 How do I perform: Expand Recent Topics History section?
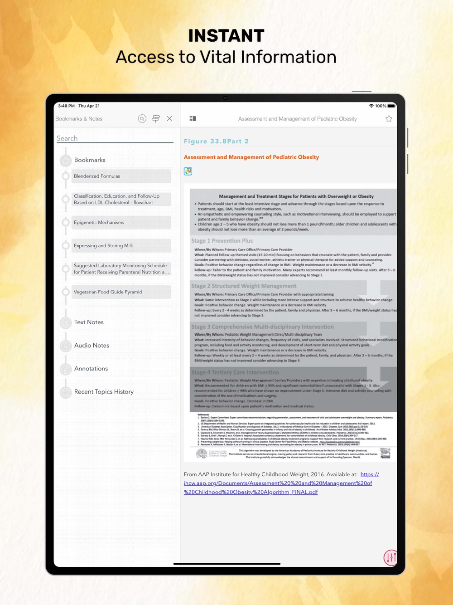click(x=104, y=392)
